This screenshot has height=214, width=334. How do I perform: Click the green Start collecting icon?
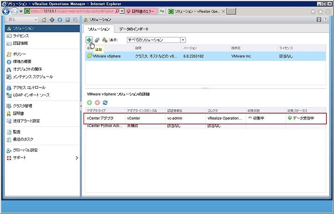click(x=90, y=103)
